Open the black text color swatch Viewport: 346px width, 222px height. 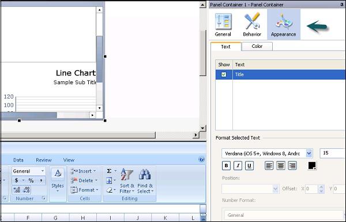[312, 165]
